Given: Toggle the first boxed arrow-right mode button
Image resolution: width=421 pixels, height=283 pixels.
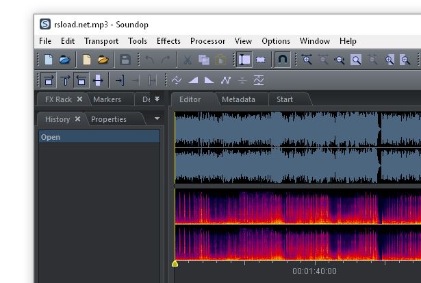Looking at the screenshot, I should [x=49, y=80].
